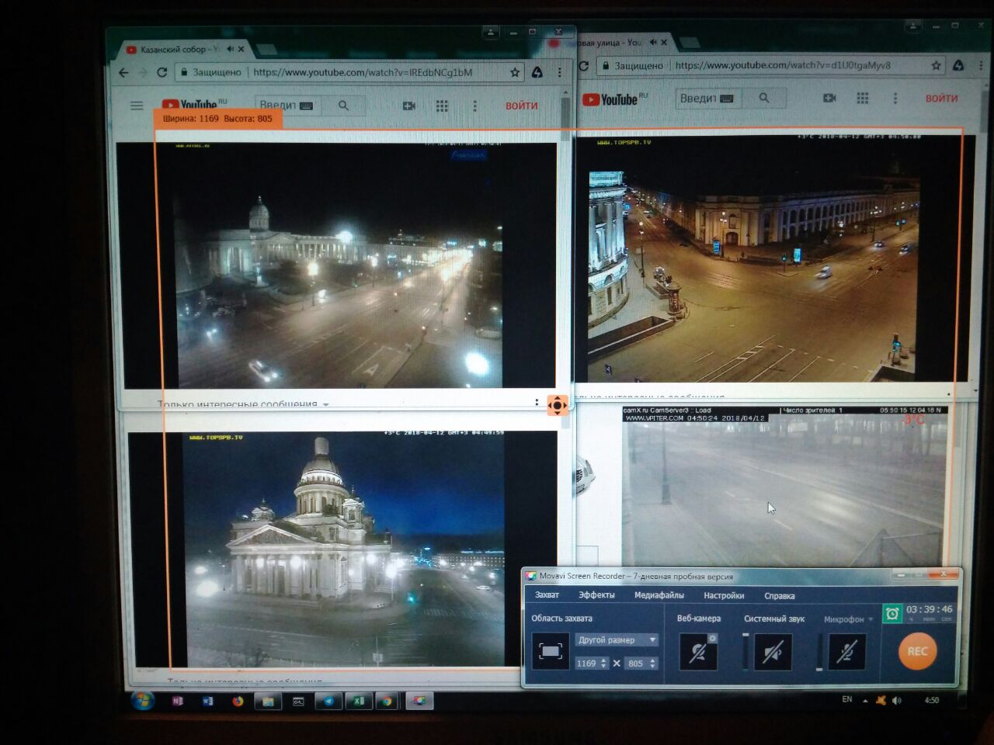994x745 pixels.
Task: Open YouTube settings dots in right window
Action: tap(895, 98)
